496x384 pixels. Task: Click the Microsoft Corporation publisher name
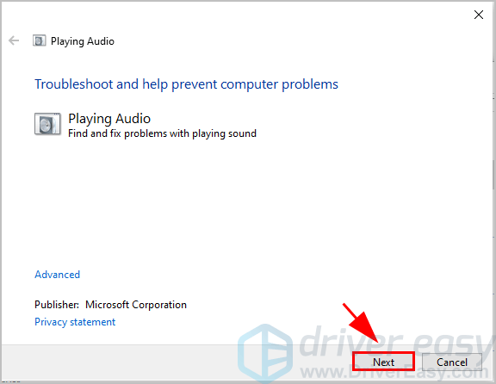tap(136, 305)
